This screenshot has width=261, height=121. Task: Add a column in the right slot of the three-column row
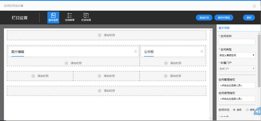173,76
